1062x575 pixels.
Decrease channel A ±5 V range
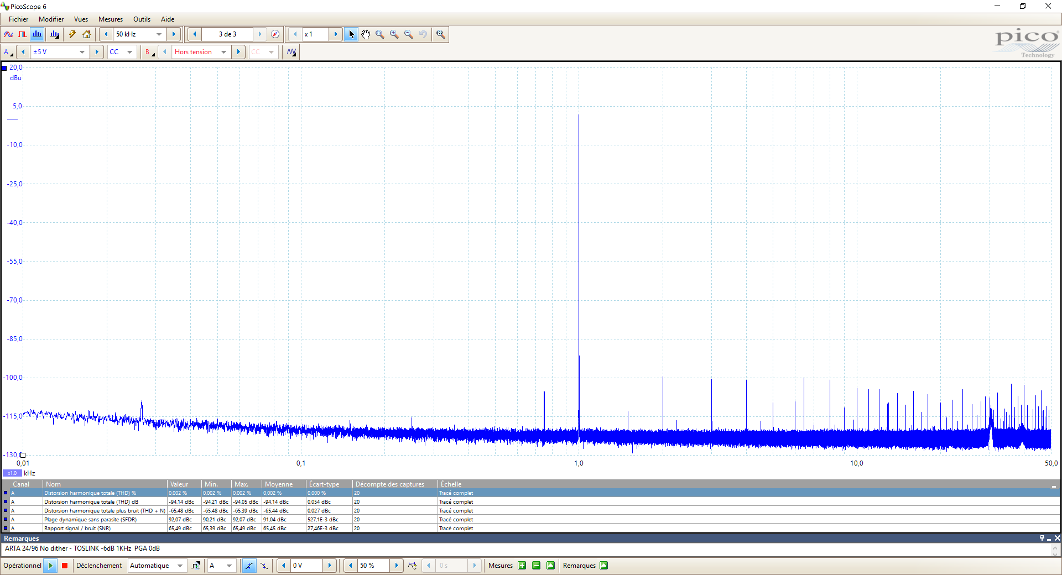(23, 52)
